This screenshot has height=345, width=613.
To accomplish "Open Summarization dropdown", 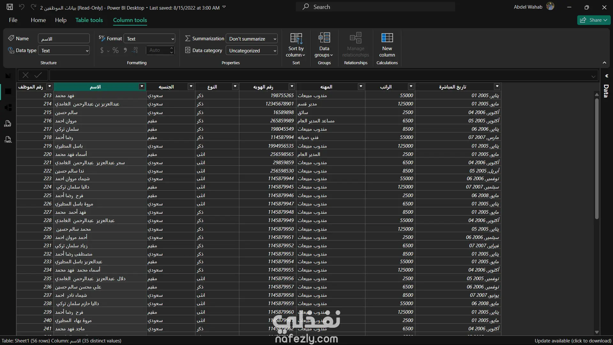I will (x=252, y=39).
